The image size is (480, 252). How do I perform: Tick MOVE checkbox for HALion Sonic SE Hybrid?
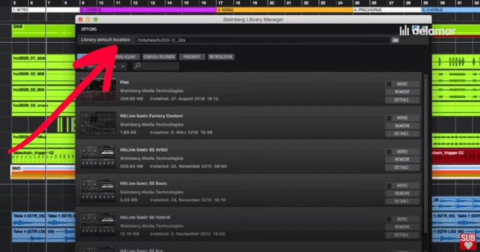pos(388,219)
